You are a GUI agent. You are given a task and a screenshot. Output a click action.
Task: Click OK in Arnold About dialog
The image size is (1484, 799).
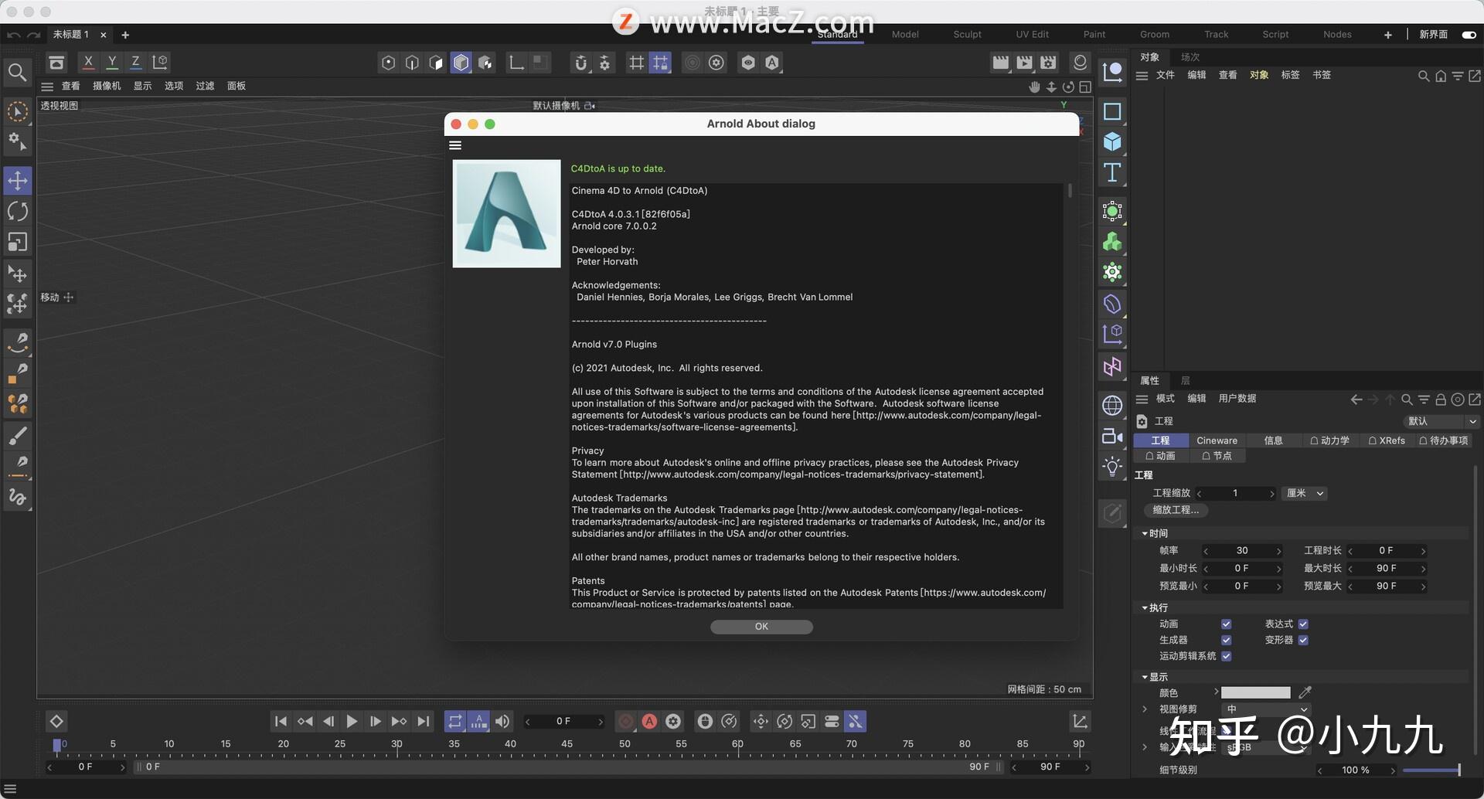tap(761, 627)
